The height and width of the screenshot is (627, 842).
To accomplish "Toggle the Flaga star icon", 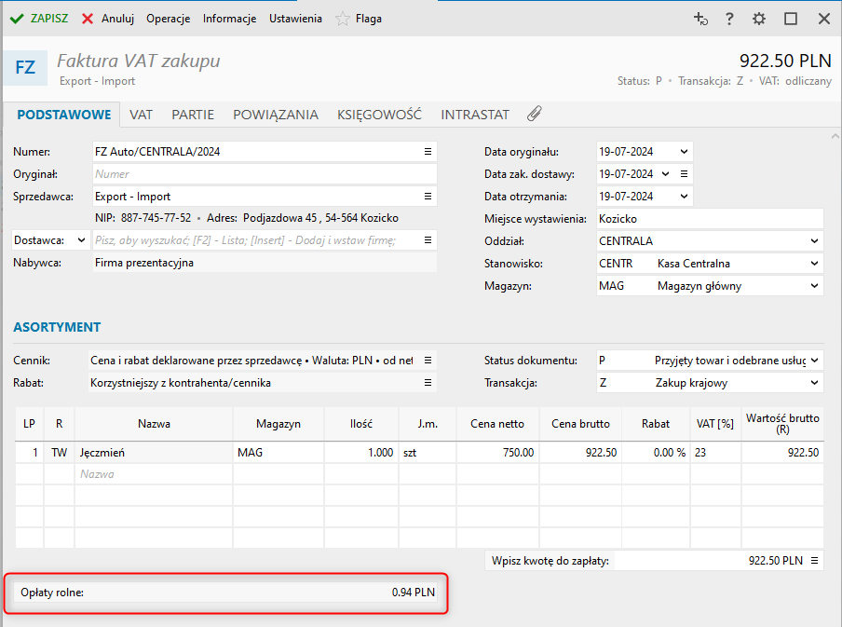I will (343, 19).
